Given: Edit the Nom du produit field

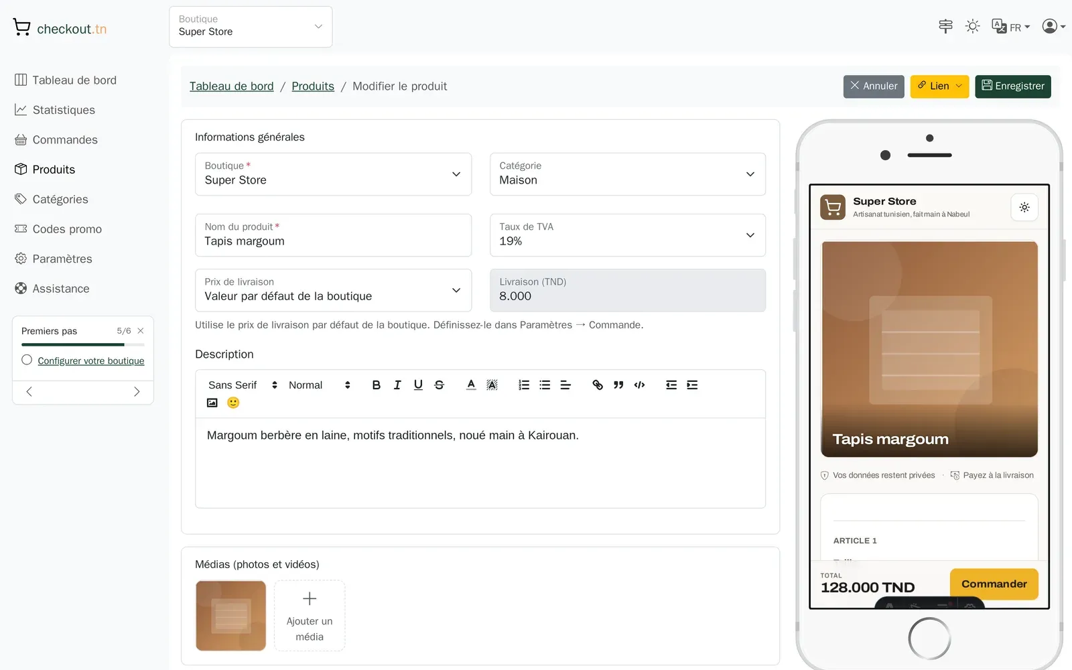Looking at the screenshot, I should (x=333, y=235).
